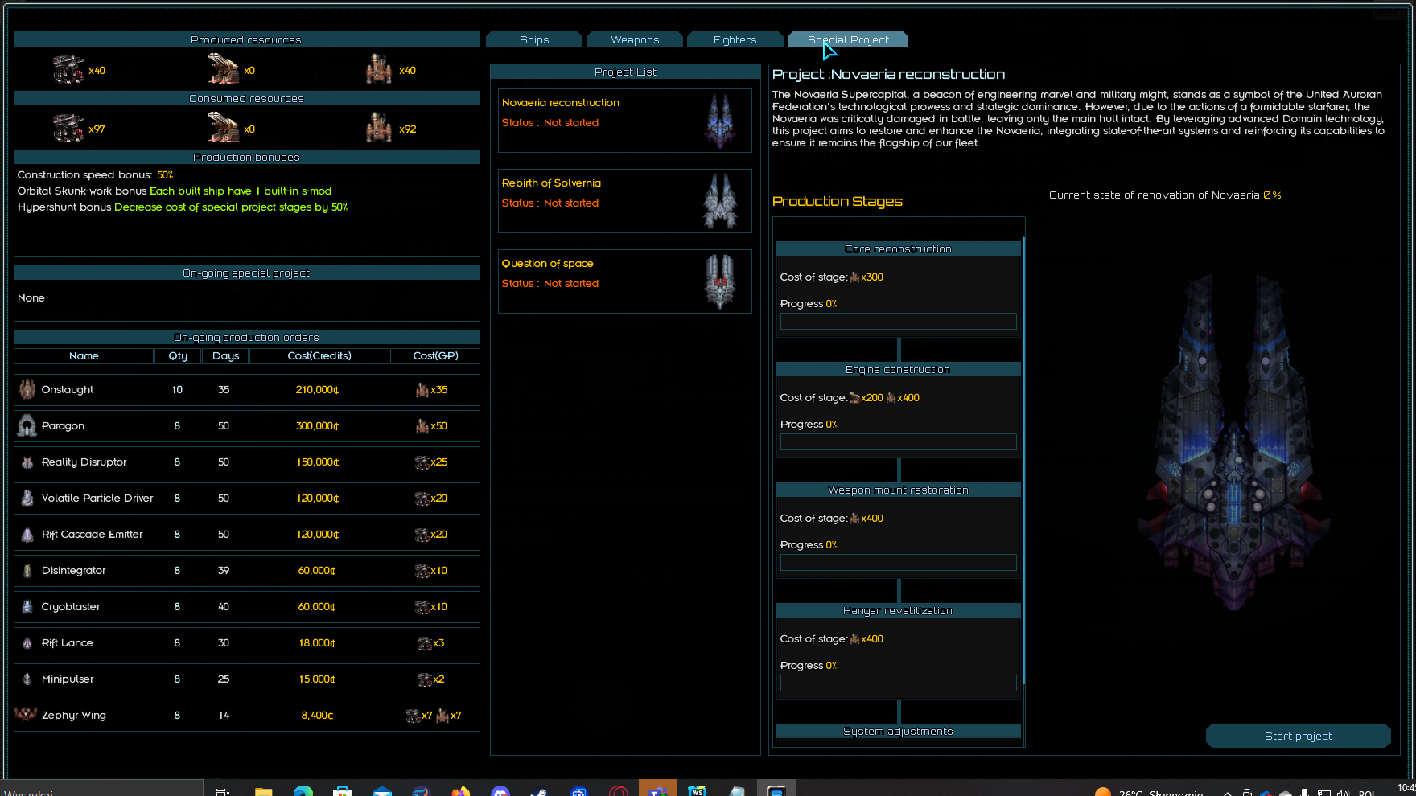
Task: Click the Start project button
Action: pyautogui.click(x=1298, y=736)
